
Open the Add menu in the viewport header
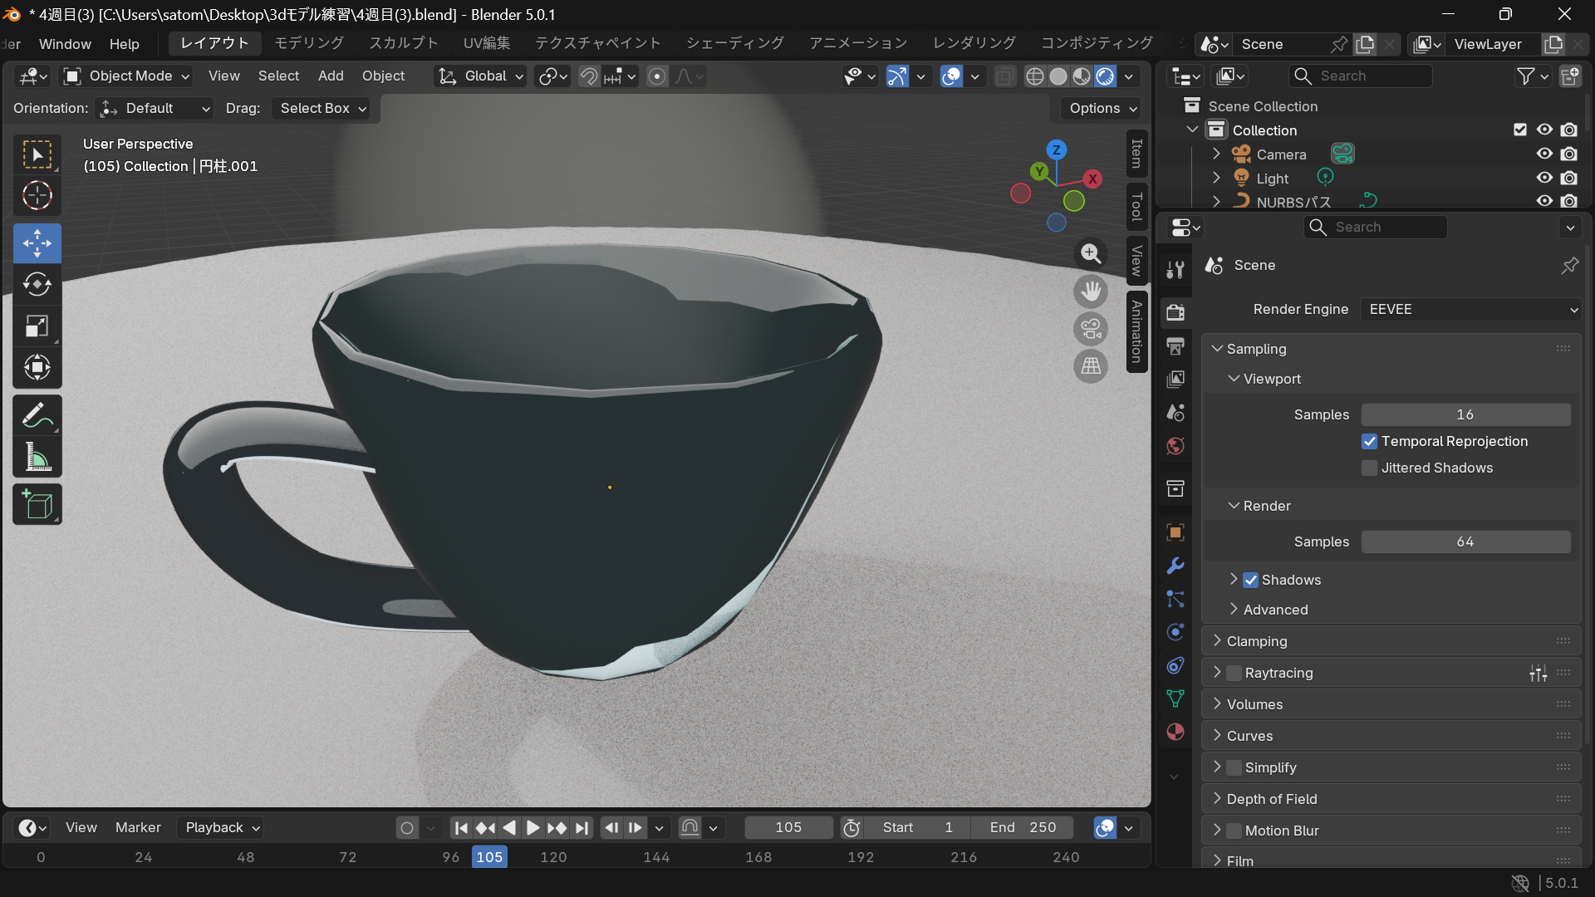[x=330, y=76]
